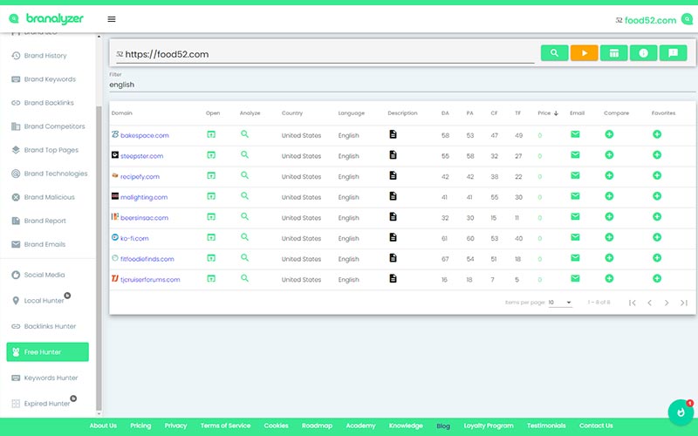The image size is (698, 436).
Task: Click the URL field with https://food52.com
Action: [x=325, y=54]
